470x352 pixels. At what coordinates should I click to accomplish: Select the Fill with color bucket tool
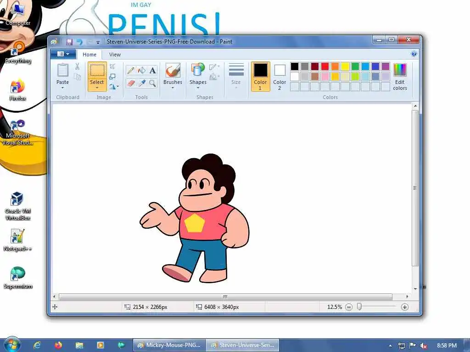coord(141,70)
